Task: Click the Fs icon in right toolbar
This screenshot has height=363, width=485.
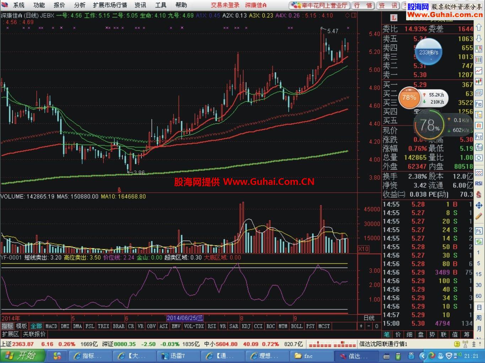Action: (x=479, y=231)
